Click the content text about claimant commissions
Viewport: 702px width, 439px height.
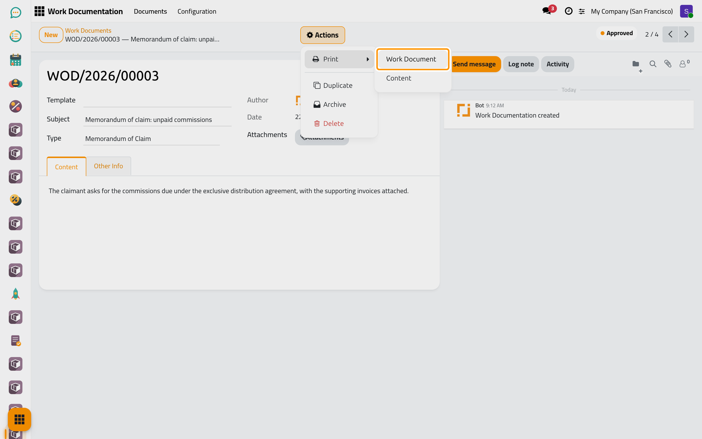tap(229, 191)
